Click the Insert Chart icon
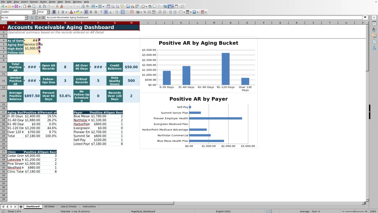This screenshot has width=378, height=213. [x=132, y=6]
